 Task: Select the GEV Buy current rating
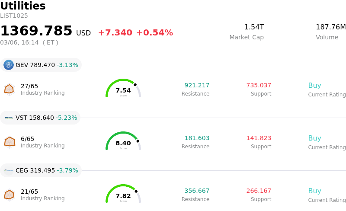point(314,86)
